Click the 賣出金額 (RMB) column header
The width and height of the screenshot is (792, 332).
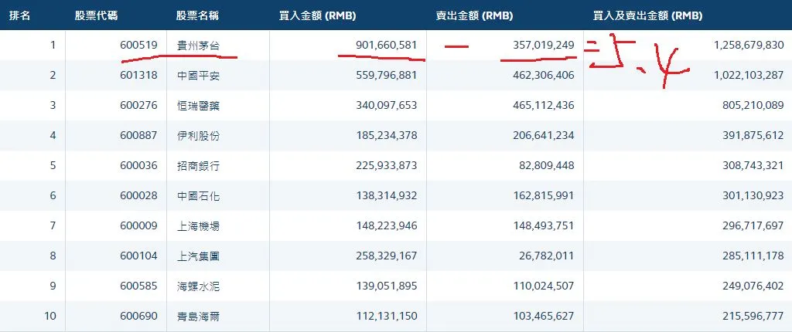pyautogui.click(x=474, y=15)
